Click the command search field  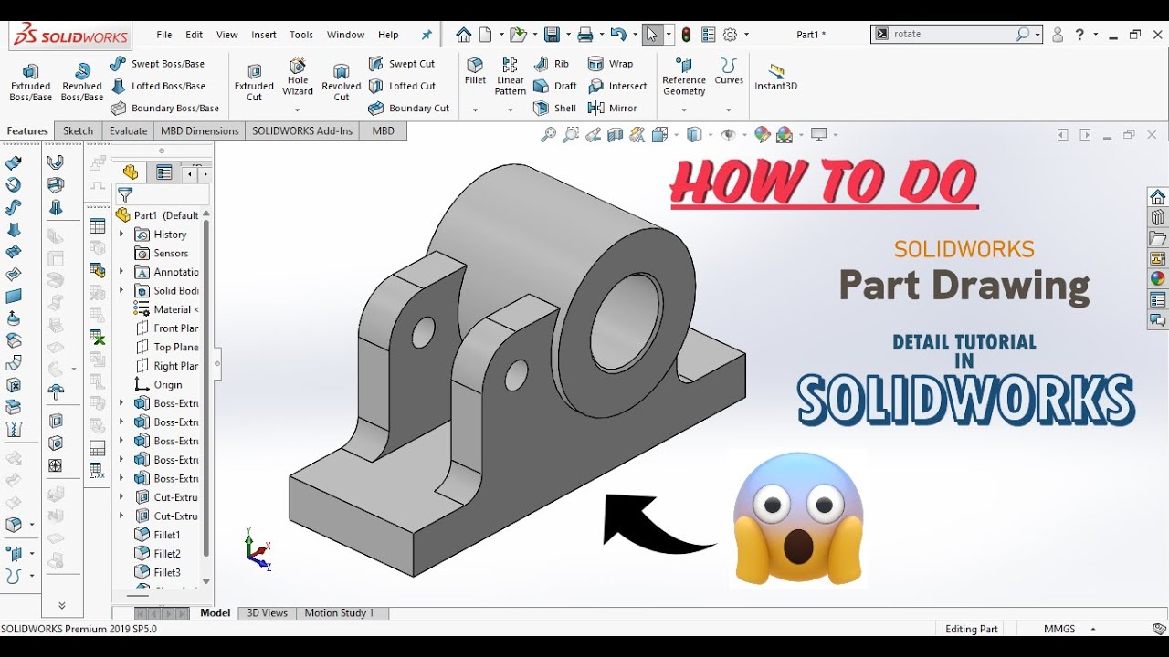tap(953, 34)
